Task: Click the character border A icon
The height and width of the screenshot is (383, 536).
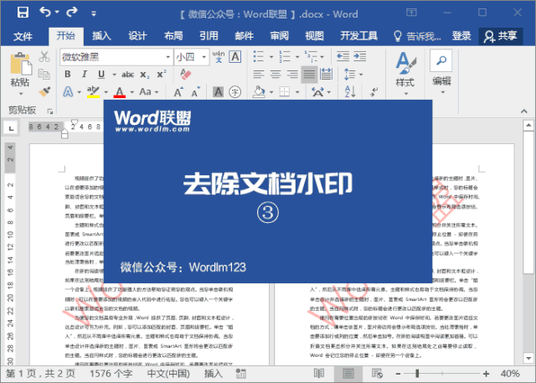Action: point(235,56)
